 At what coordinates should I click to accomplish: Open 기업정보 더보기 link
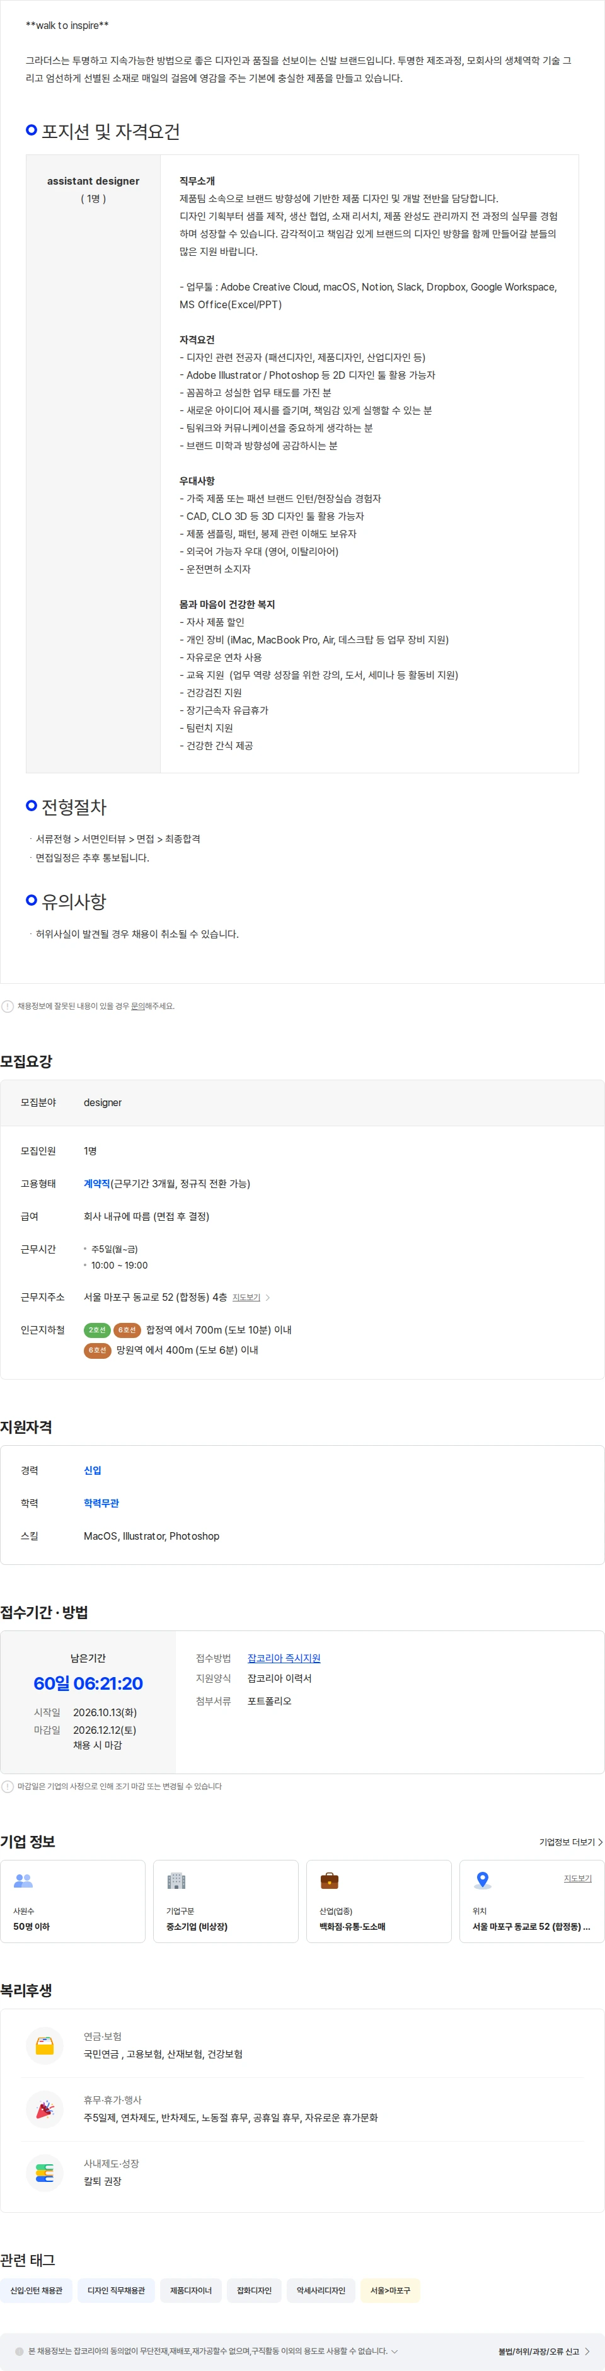pos(571,1842)
